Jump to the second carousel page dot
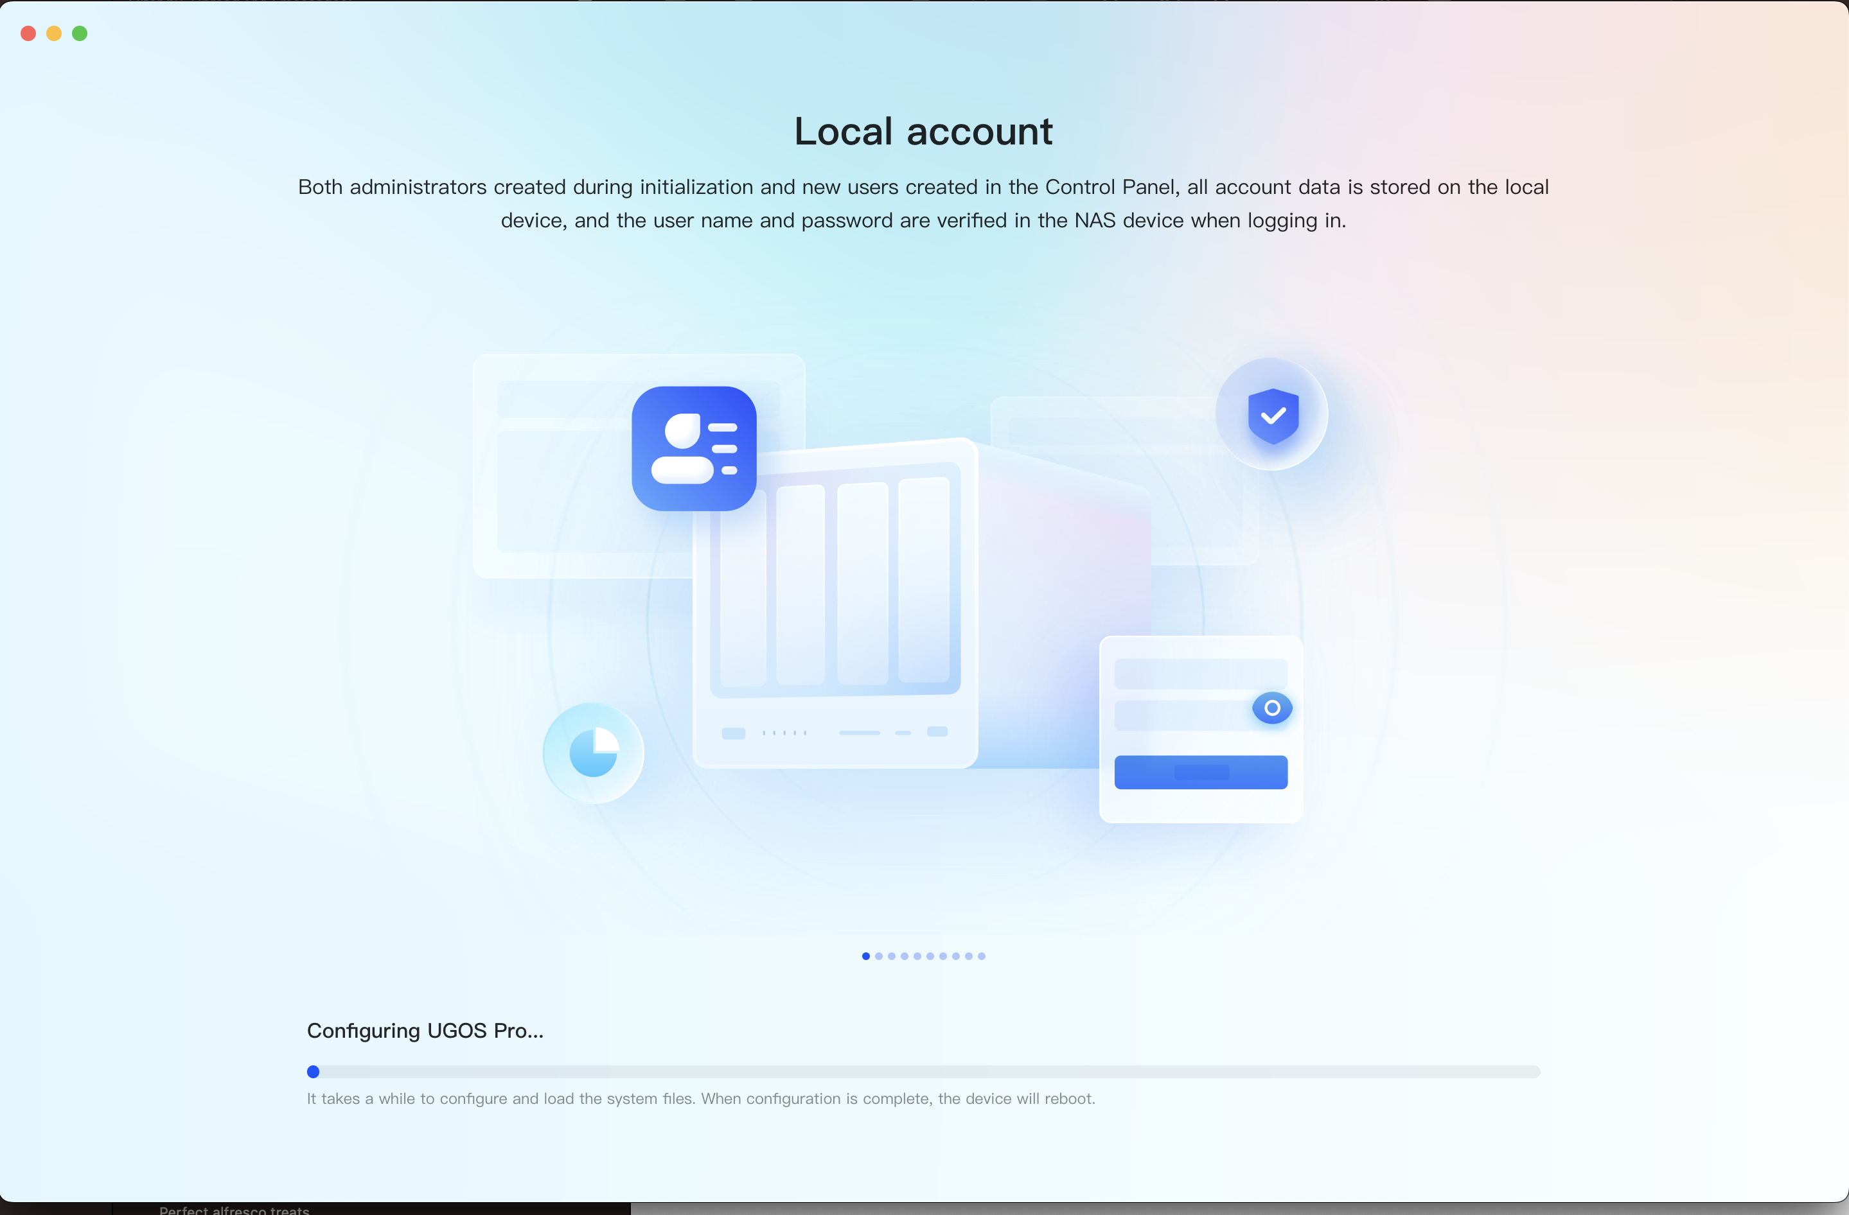Viewport: 1849px width, 1215px height. [x=879, y=956]
